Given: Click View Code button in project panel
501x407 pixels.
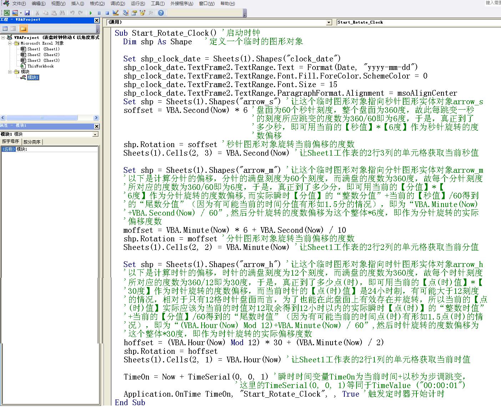Looking at the screenshot, I should pos(5,29).
